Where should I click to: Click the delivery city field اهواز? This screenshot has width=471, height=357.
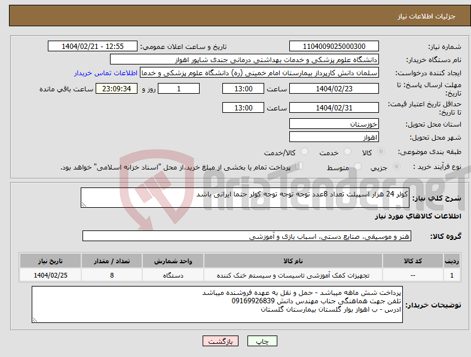[334, 137]
